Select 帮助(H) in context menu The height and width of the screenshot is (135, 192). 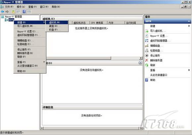point(29,71)
